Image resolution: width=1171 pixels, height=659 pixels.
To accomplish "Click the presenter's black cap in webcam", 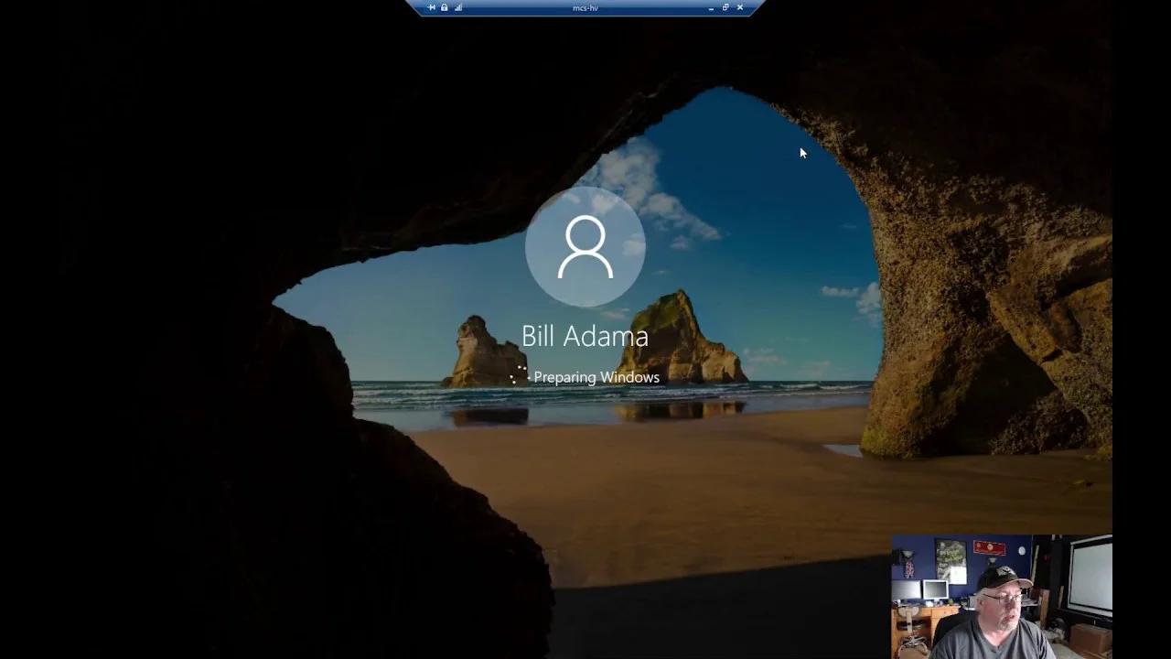I will pos(1002,578).
